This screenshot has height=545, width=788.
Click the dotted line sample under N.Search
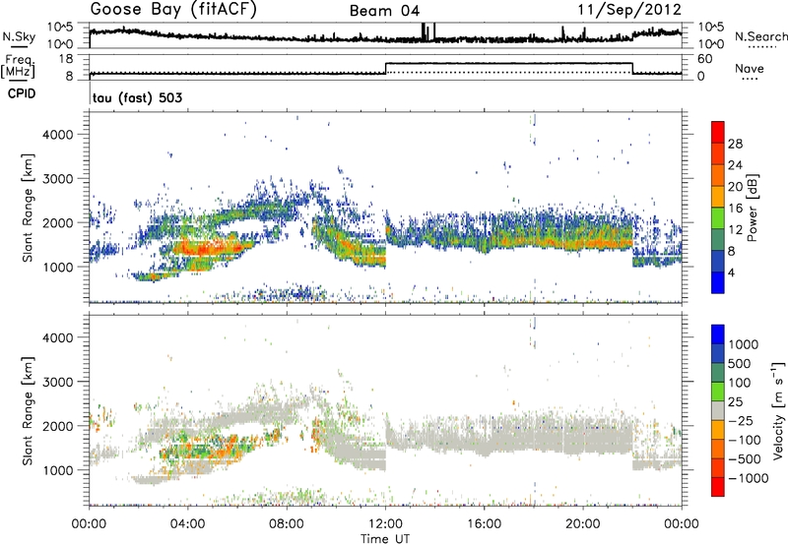pos(761,47)
